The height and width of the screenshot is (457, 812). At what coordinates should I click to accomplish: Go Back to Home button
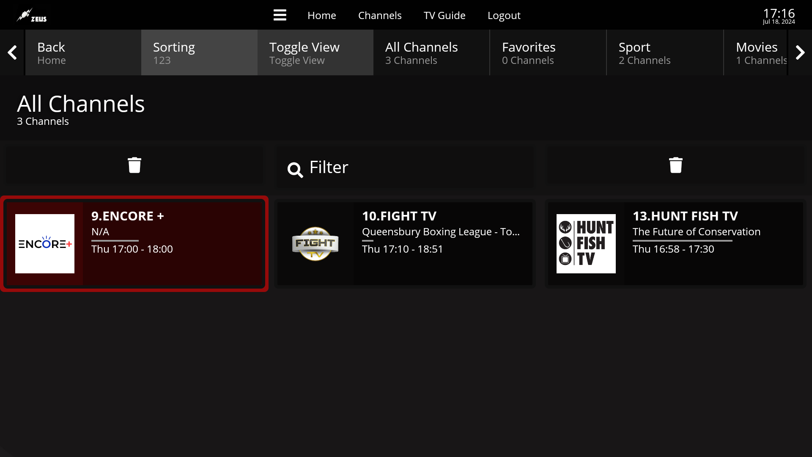(83, 52)
